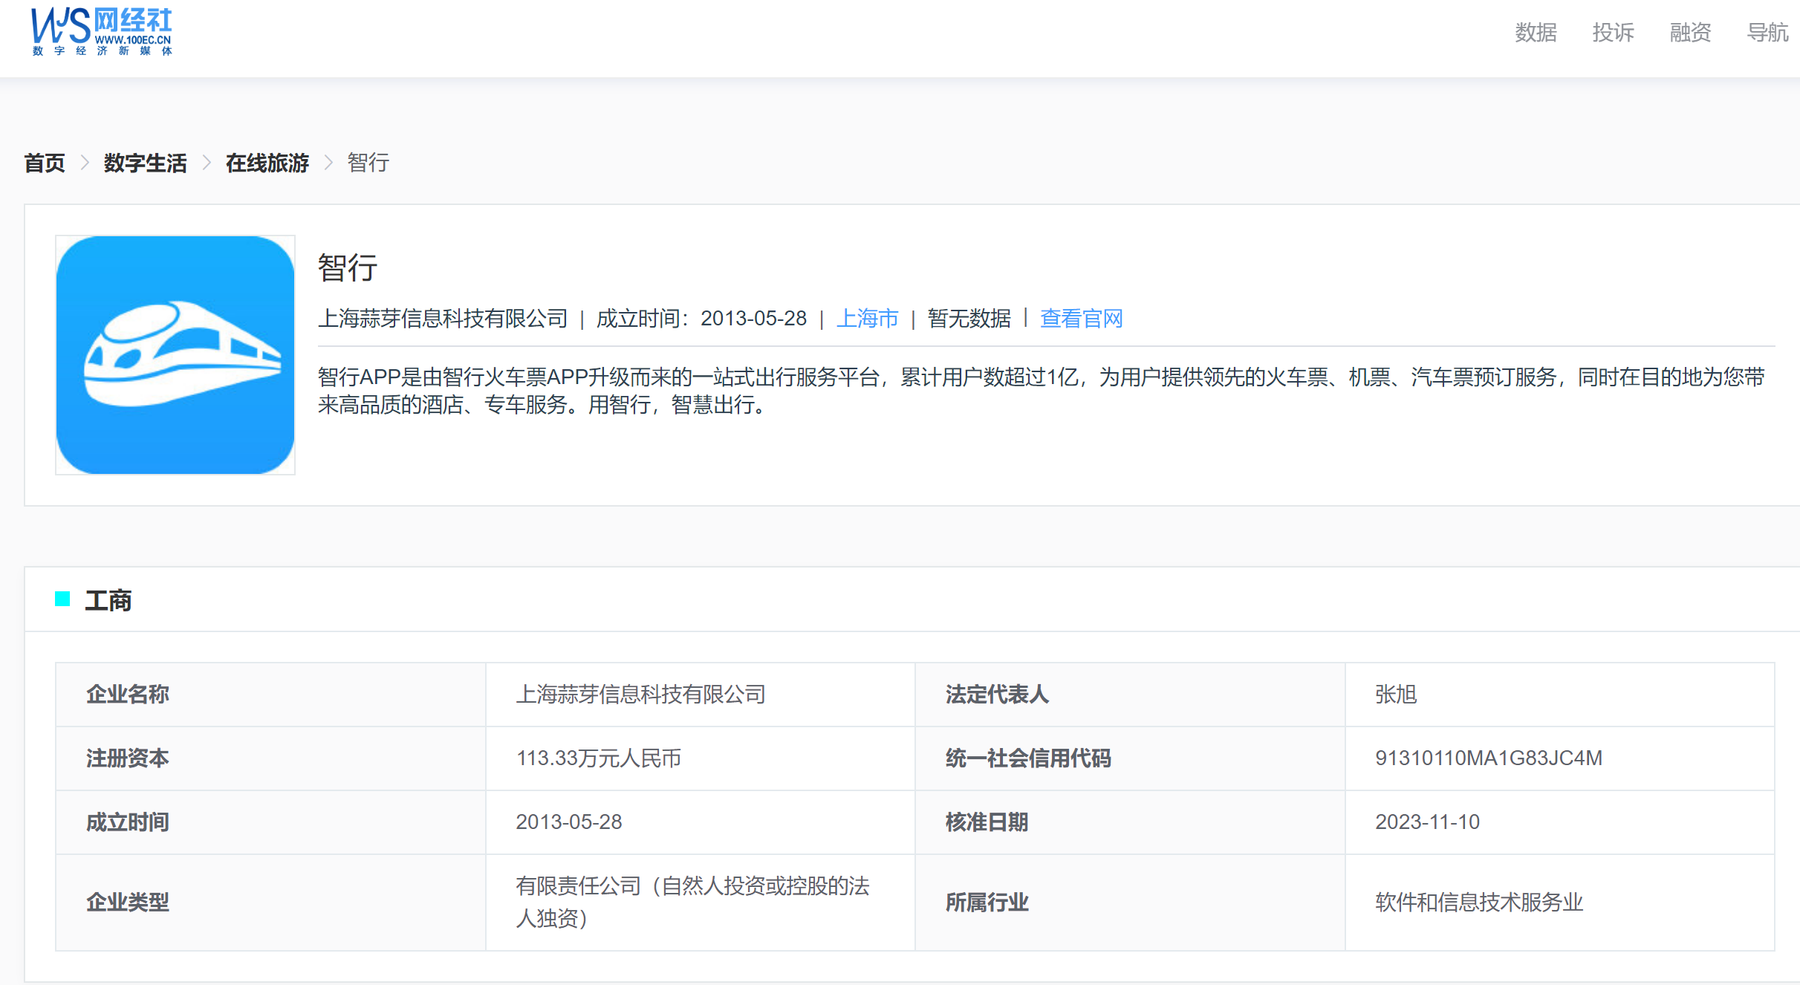
Task: Select the credit code 91310110MA1G83JC4M cell
Action: pyautogui.click(x=1488, y=758)
